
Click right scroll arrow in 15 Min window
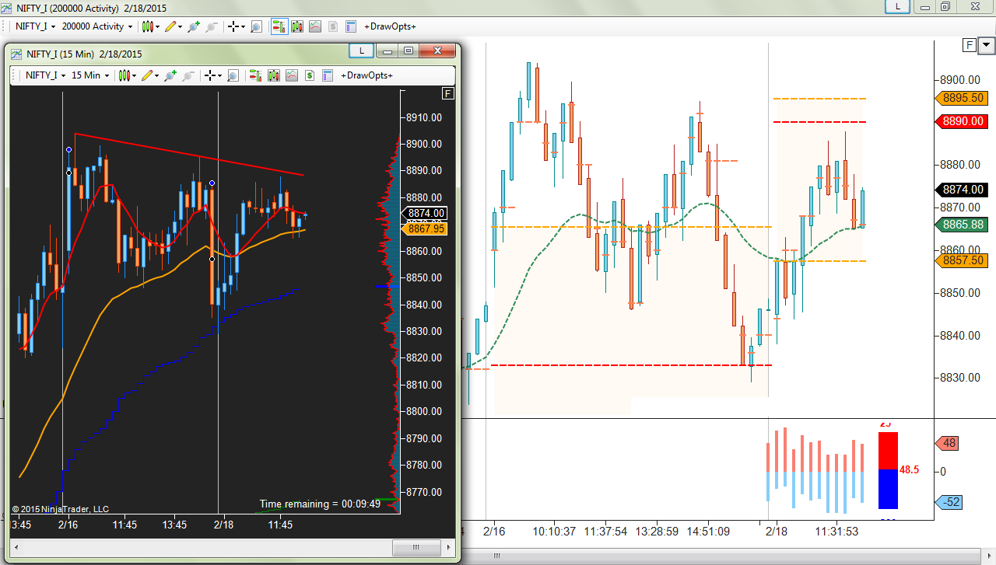pos(448,549)
